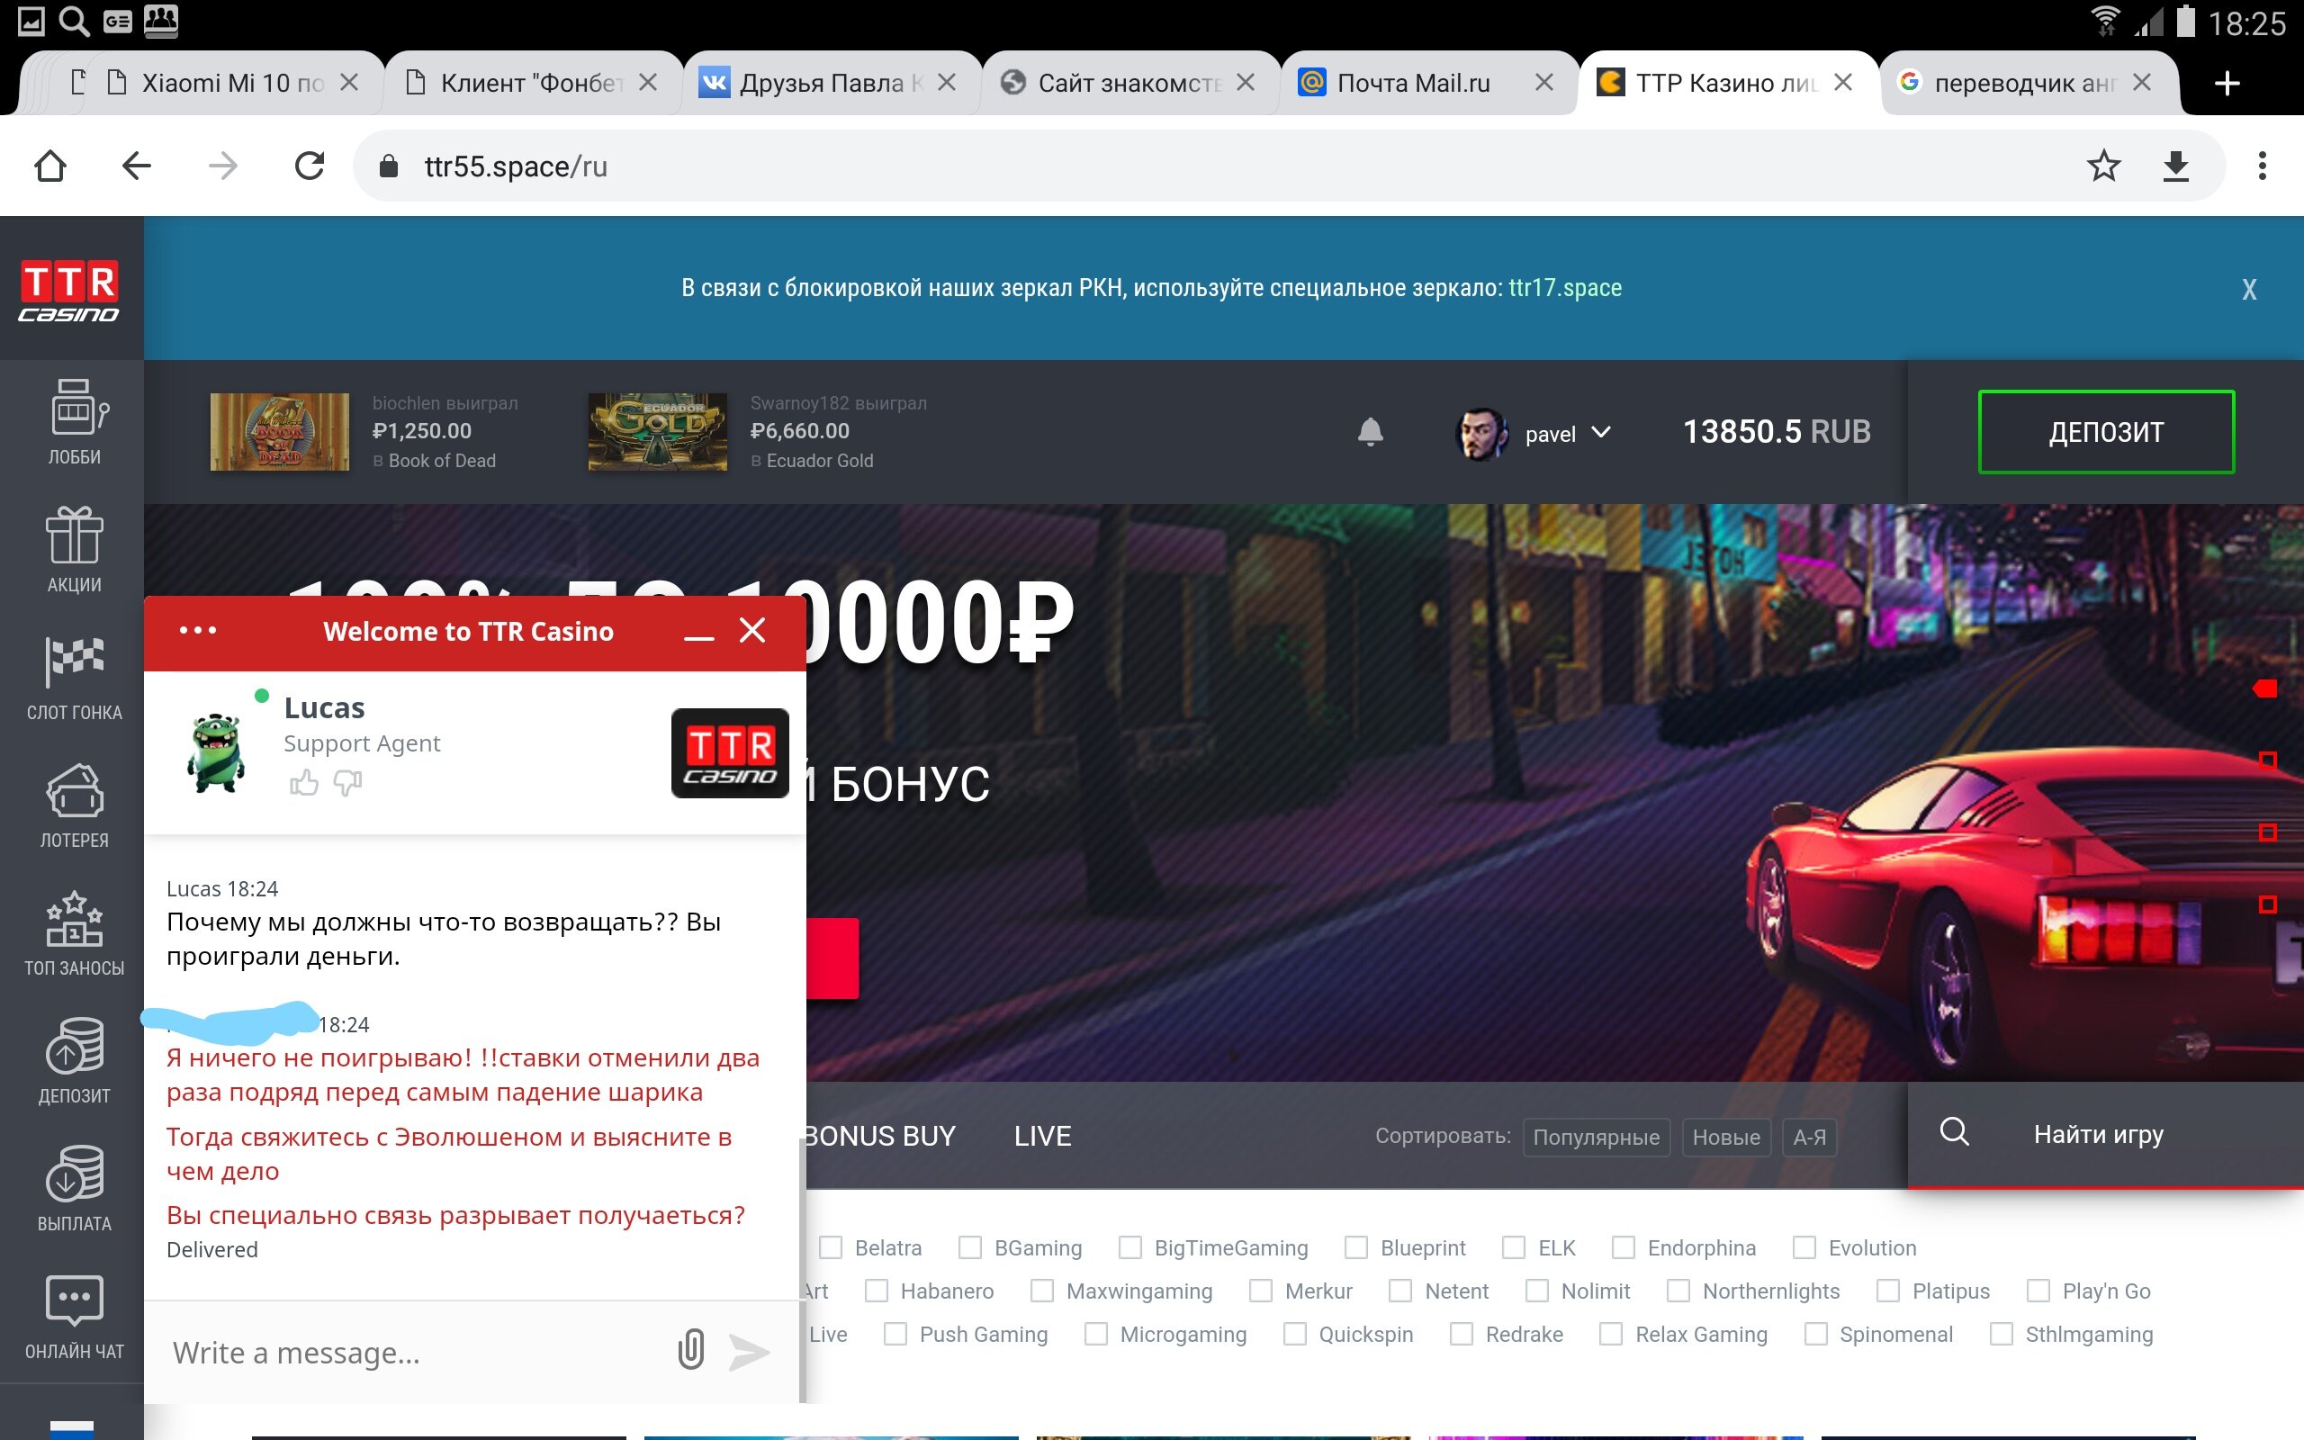Image resolution: width=2304 pixels, height=1440 pixels.
Task: Open the Лотерея sidebar icon
Action: (x=75, y=791)
